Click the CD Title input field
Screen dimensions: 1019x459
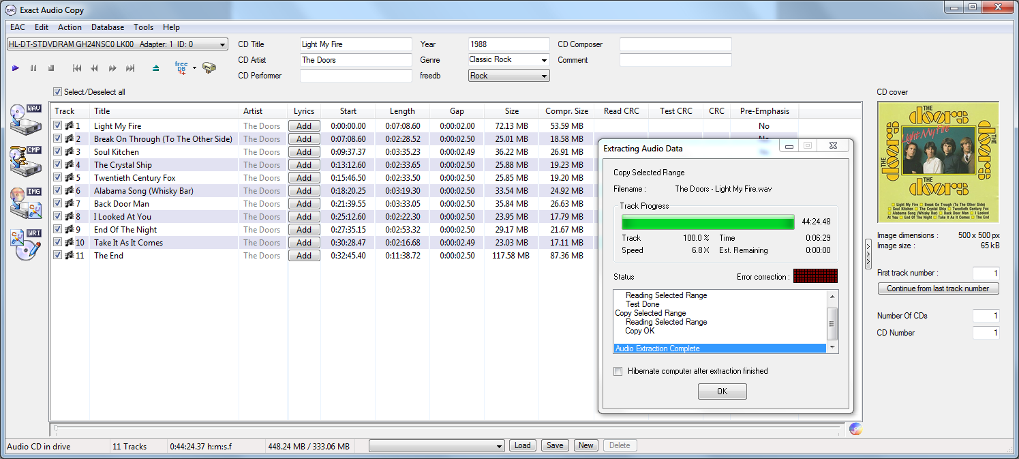click(x=356, y=44)
